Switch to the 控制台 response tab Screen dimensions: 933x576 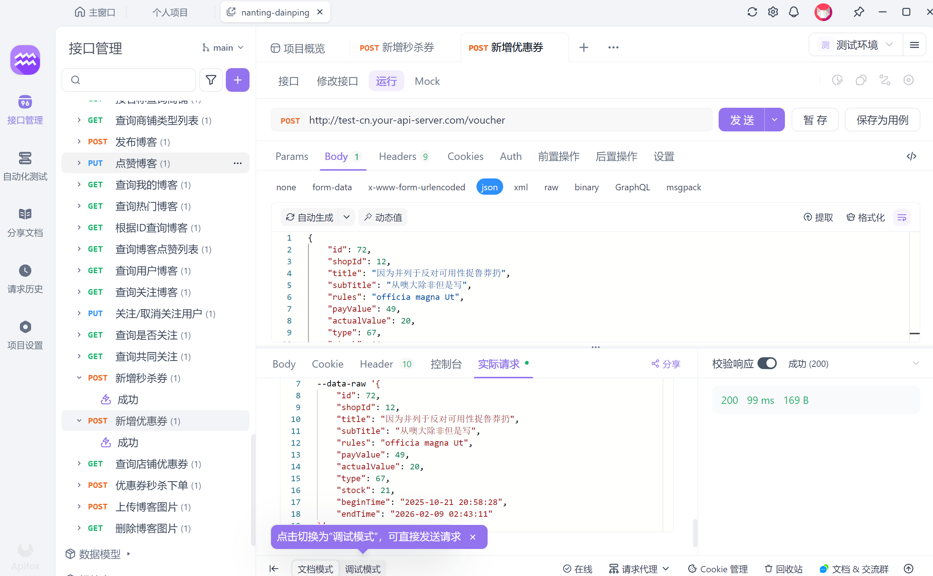tap(446, 364)
